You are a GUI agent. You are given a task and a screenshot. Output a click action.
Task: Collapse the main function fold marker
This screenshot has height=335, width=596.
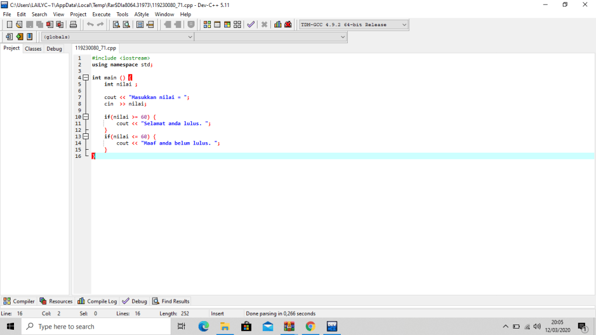click(x=85, y=77)
